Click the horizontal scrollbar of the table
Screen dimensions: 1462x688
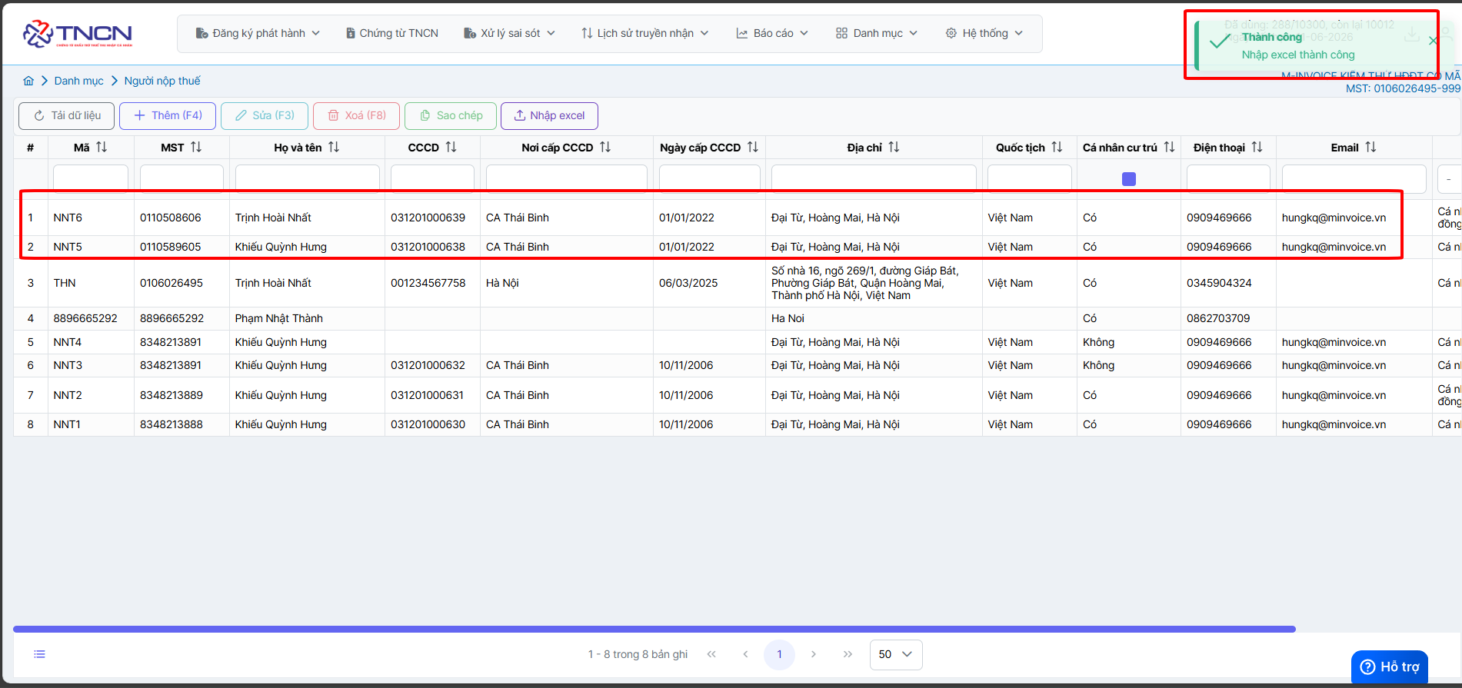pos(654,629)
